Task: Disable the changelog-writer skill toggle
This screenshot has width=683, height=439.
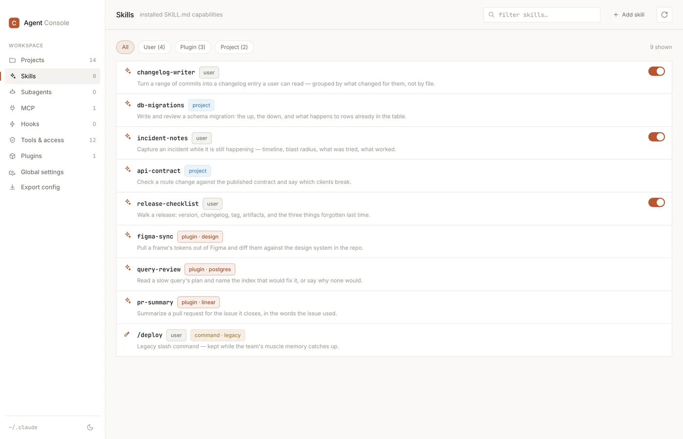Action: pos(656,71)
